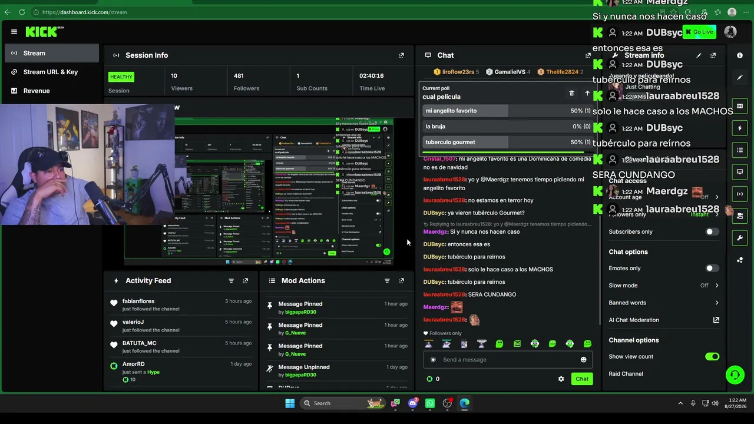754x424 pixels.
Task: Click the taskbar Search box
Action: 342,403
